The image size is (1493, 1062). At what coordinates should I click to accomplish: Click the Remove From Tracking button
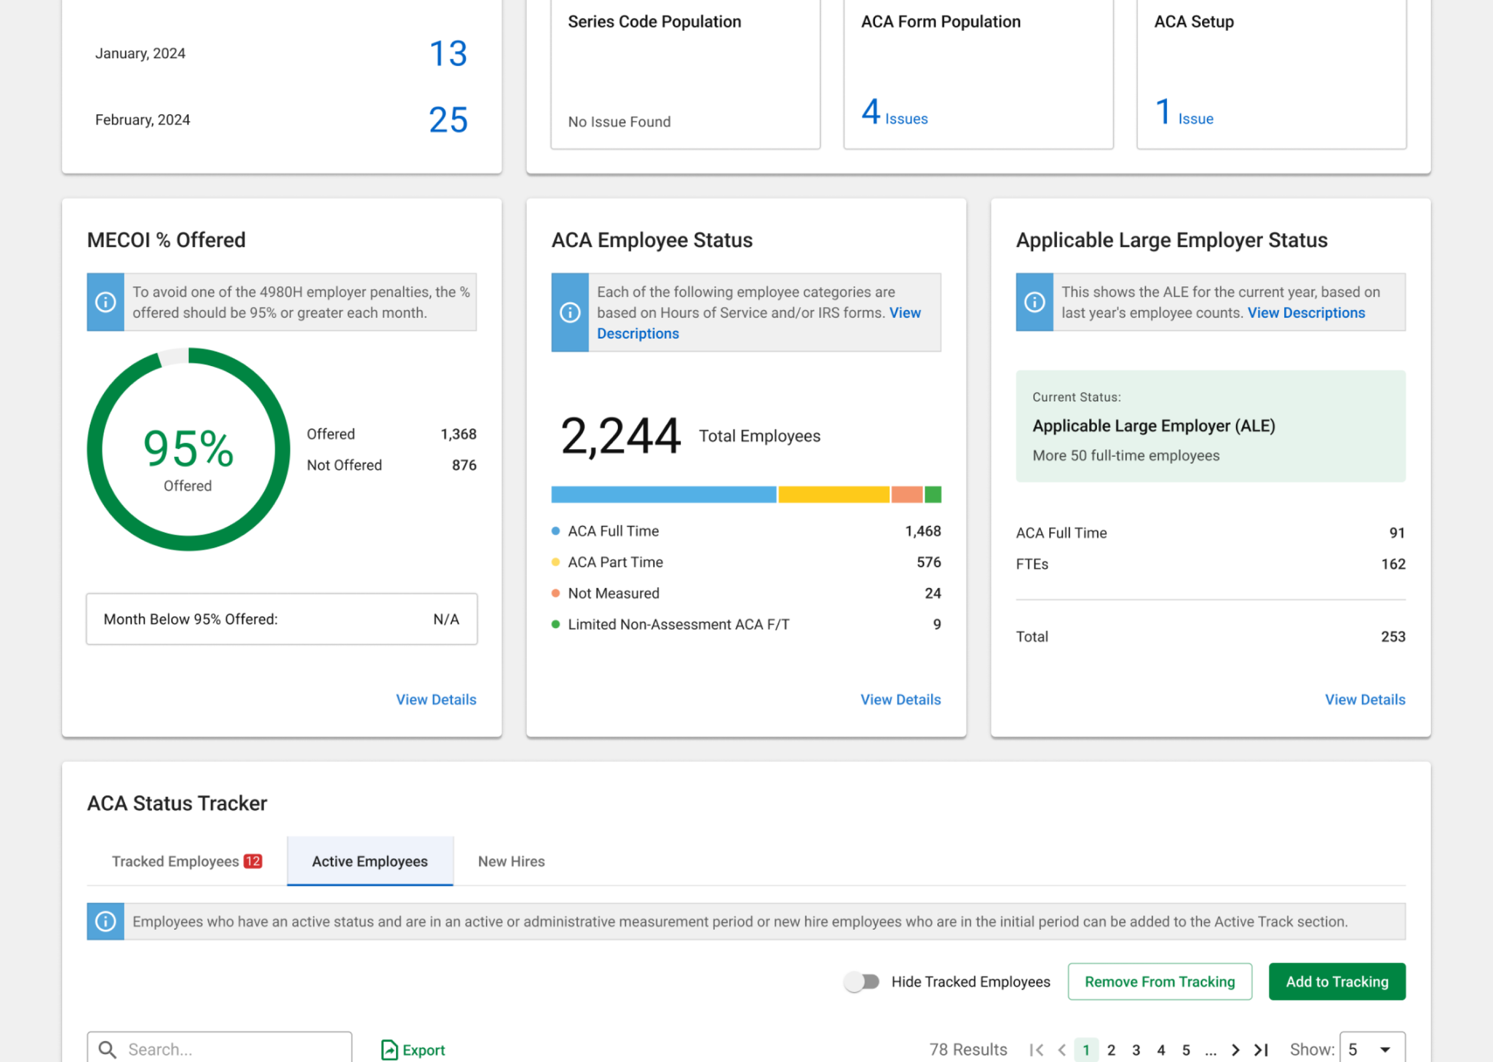[x=1160, y=981]
